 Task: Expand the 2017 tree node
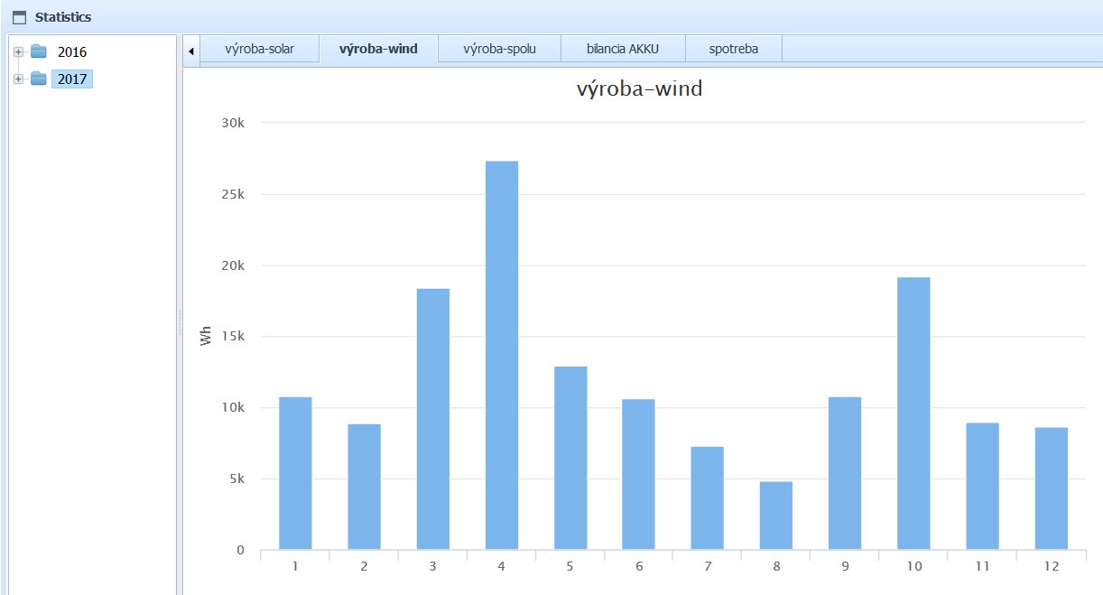[x=18, y=79]
